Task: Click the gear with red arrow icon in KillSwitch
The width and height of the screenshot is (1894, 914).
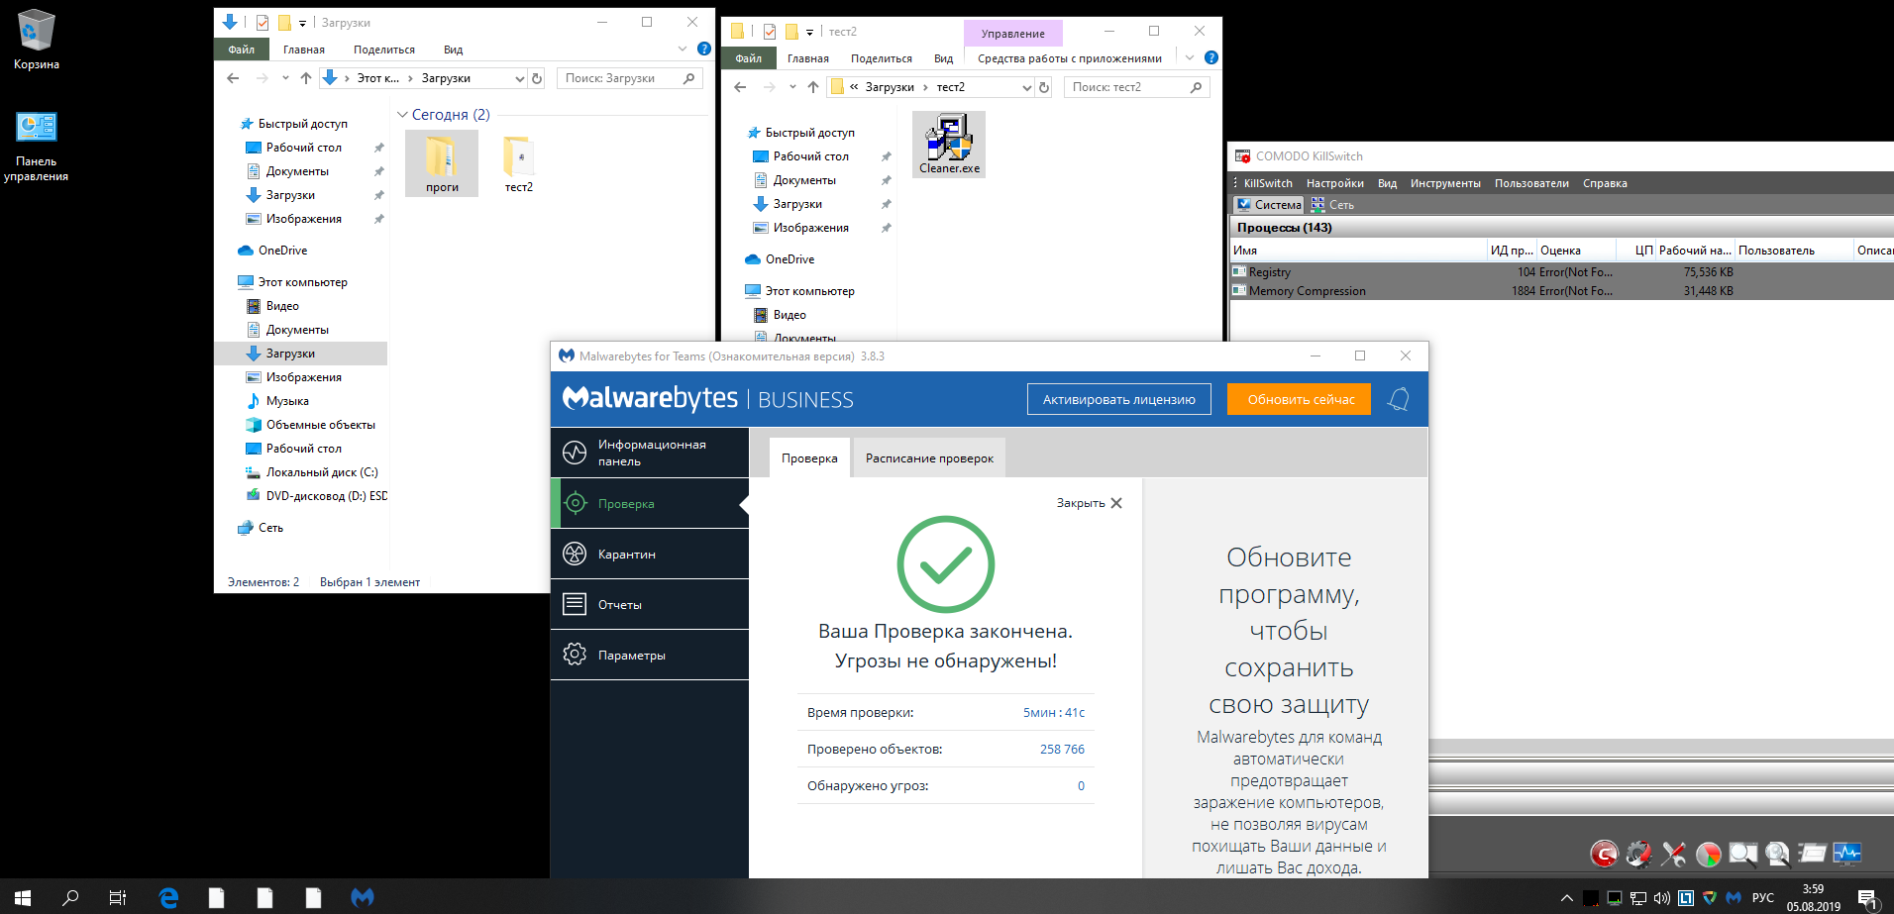Action: tap(1639, 853)
